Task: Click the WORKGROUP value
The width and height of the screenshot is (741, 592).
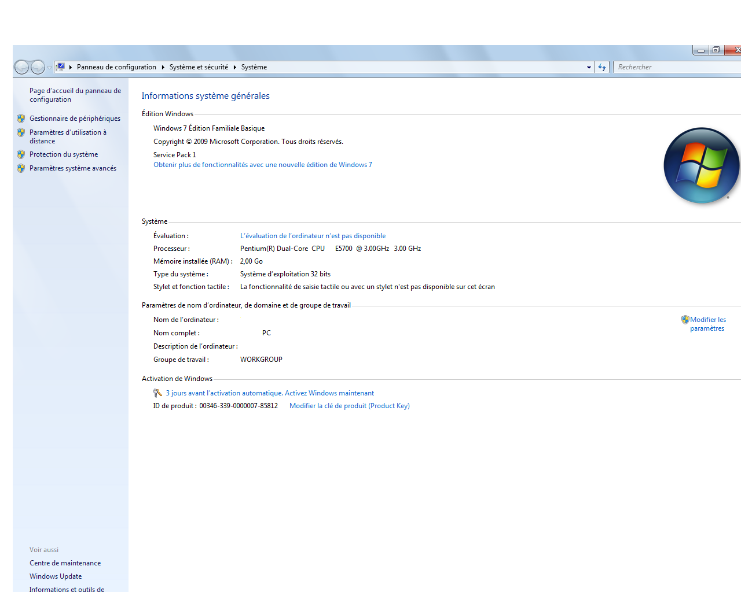Action: tap(261, 360)
